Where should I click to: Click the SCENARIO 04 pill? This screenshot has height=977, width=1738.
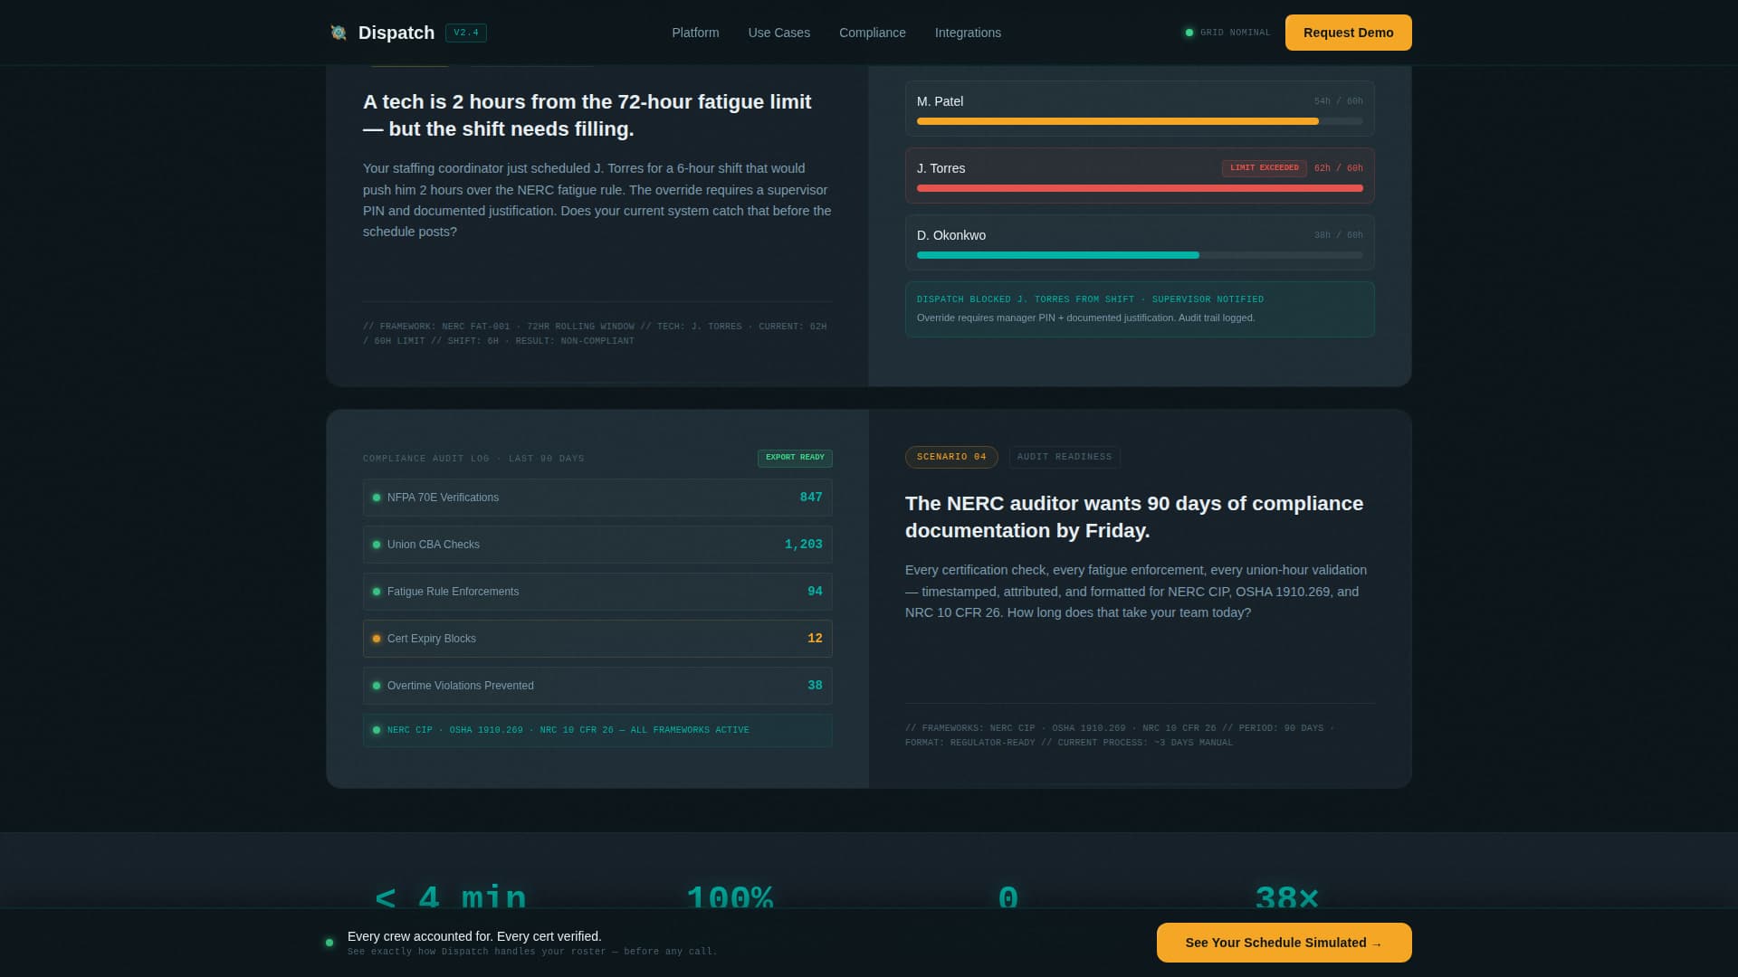tap(951, 457)
